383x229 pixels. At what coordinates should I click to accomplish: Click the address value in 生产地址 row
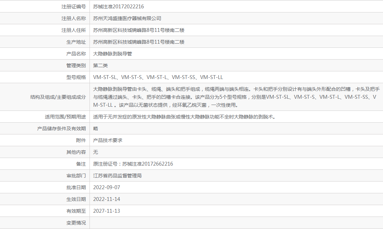coord(139,42)
